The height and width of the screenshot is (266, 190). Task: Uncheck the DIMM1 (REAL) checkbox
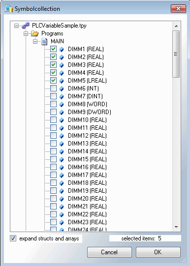[x=53, y=49]
